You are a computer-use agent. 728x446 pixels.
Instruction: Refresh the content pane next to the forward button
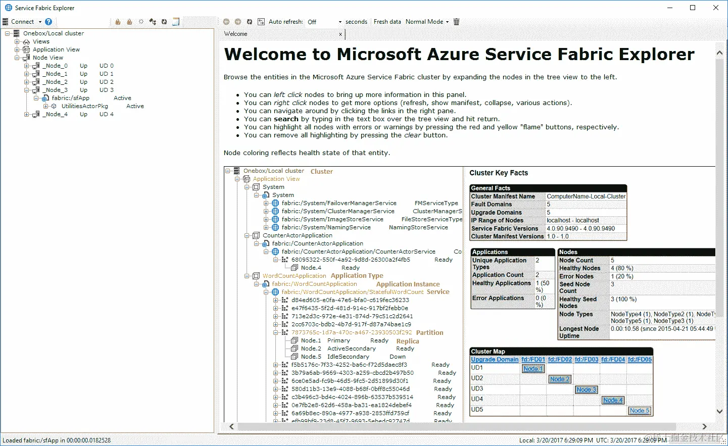pos(250,22)
